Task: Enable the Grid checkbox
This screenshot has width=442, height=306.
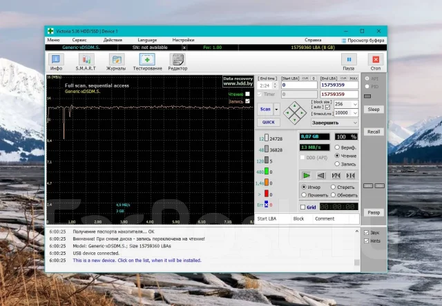Action: [x=302, y=207]
